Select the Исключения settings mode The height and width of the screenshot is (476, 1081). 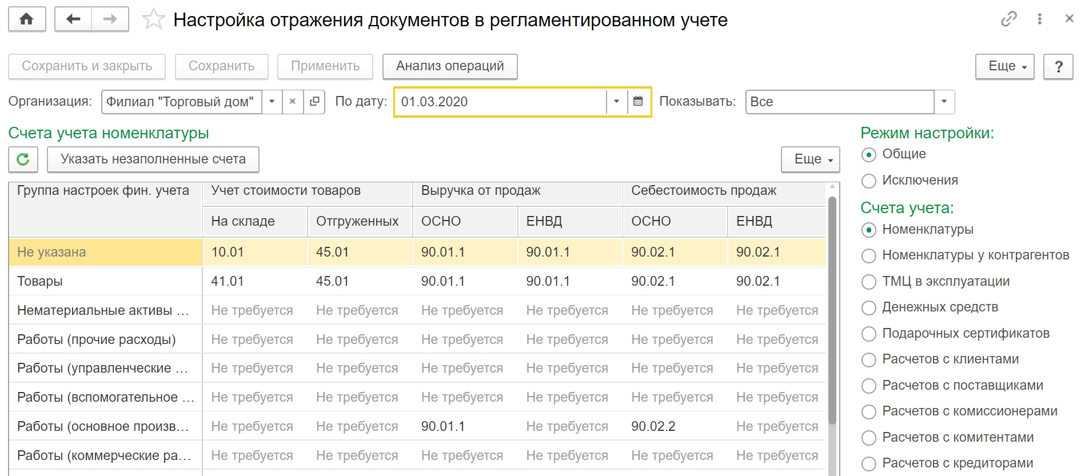(910, 181)
